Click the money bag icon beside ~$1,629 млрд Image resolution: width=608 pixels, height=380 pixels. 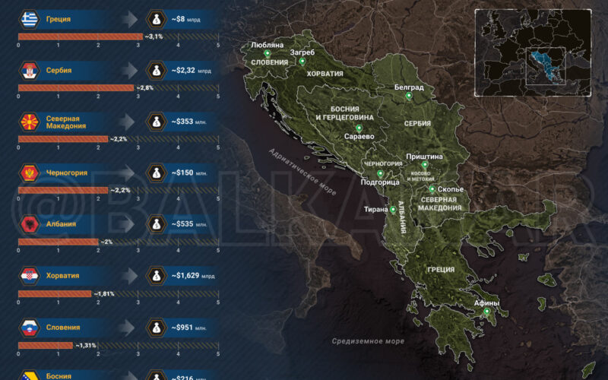[157, 276]
